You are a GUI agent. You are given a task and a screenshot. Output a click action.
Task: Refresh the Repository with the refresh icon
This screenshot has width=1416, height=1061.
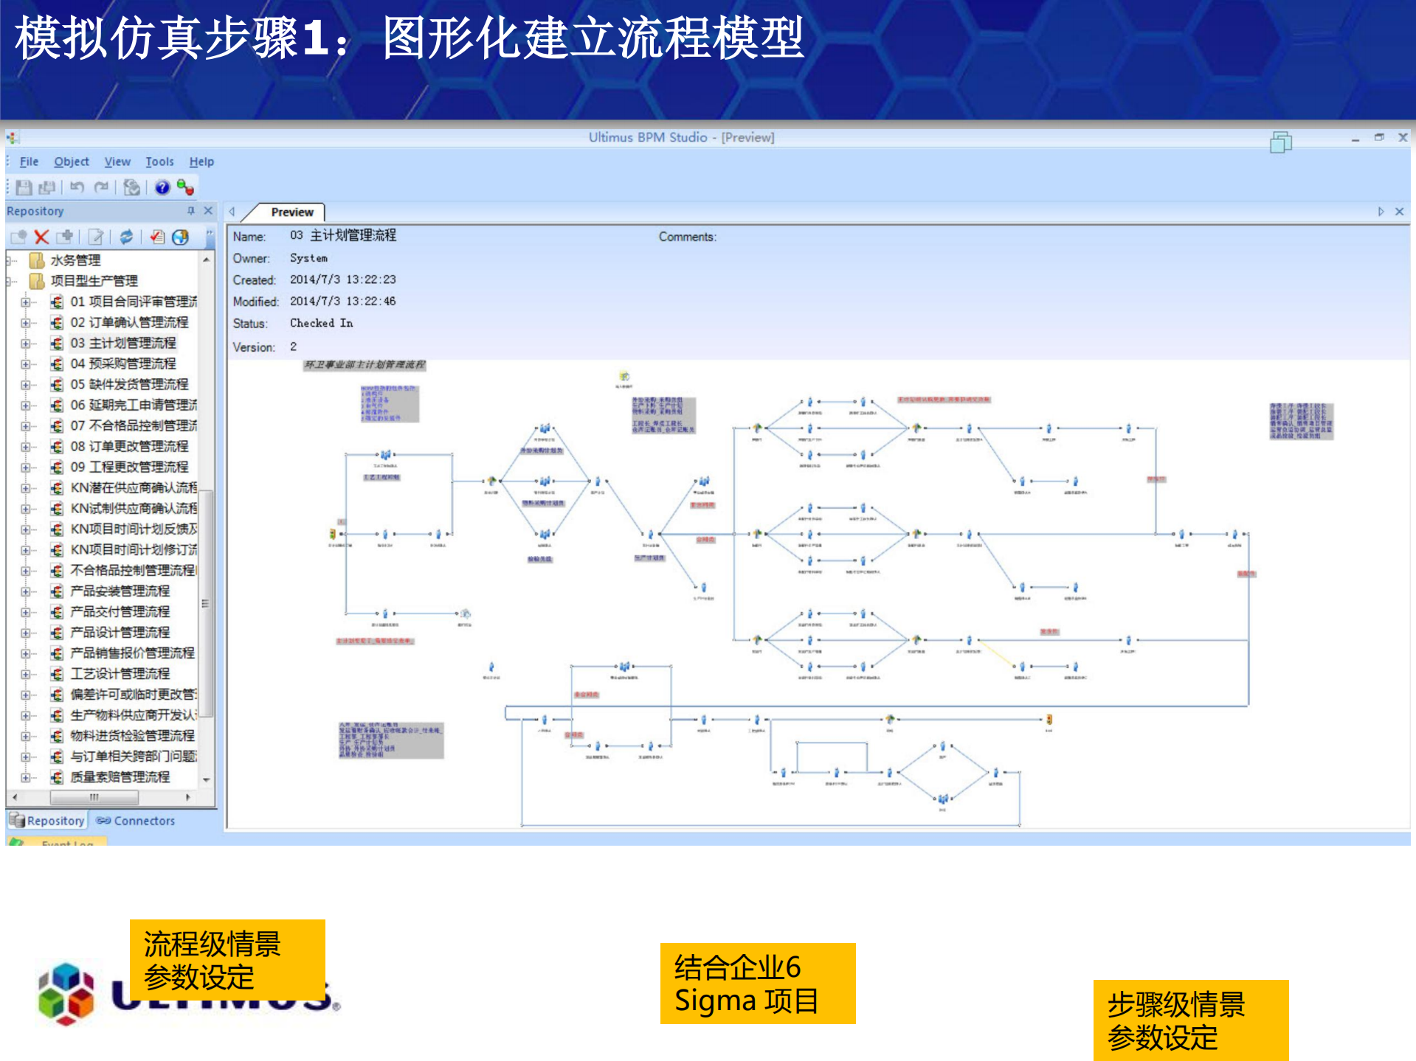(x=126, y=237)
